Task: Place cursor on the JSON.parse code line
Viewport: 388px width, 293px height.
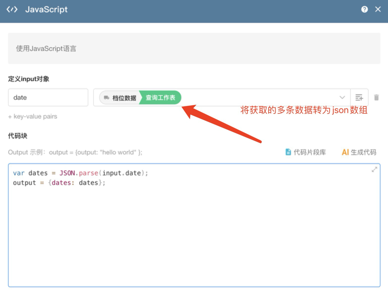Action: click(x=81, y=173)
